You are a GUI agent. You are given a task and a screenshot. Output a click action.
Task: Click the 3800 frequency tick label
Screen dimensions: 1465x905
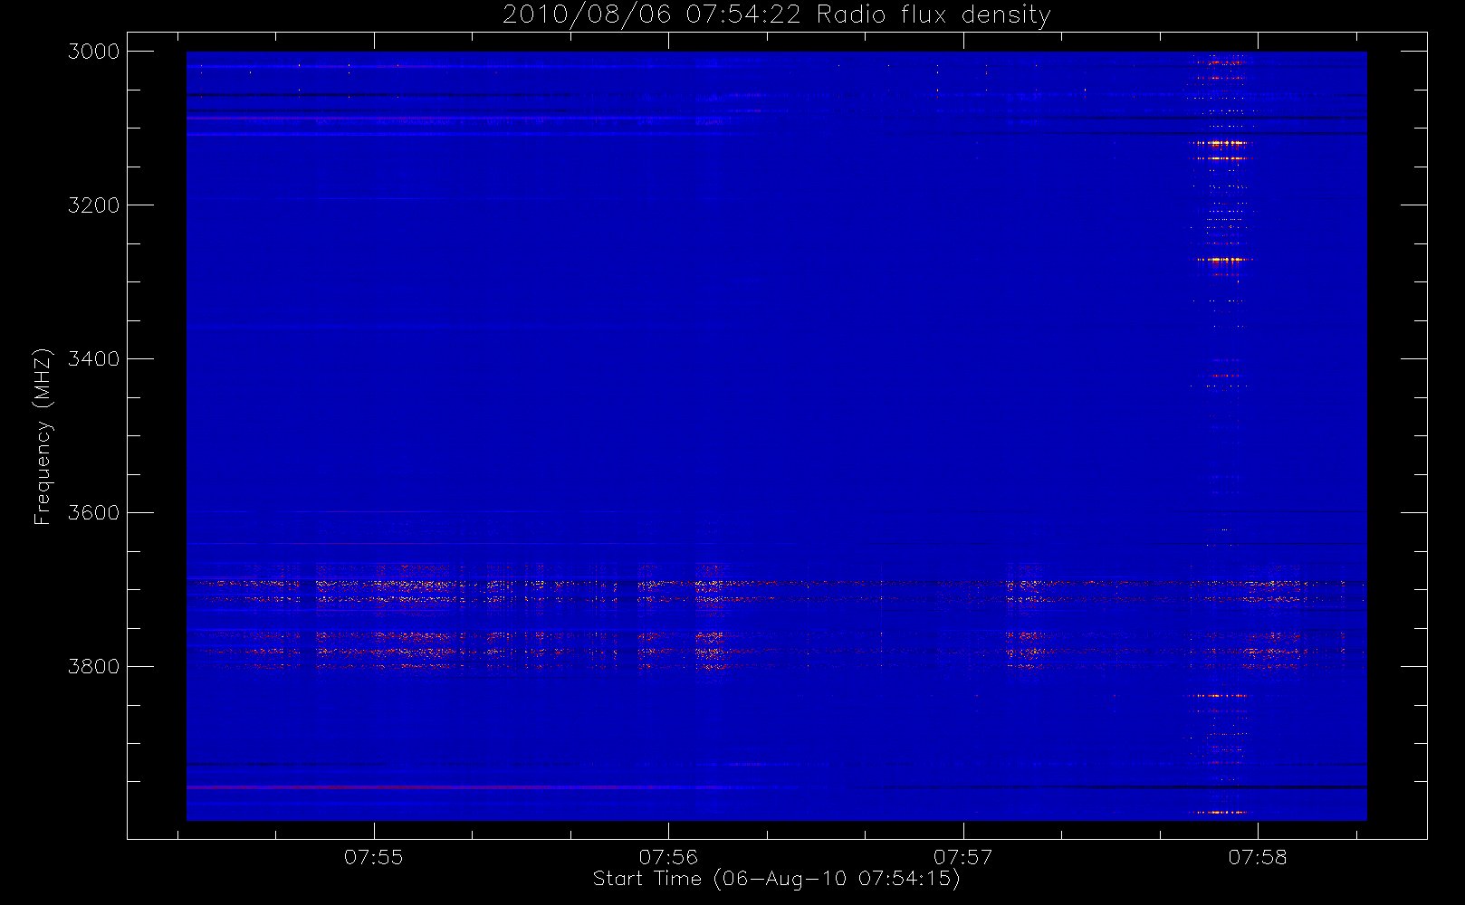(94, 667)
